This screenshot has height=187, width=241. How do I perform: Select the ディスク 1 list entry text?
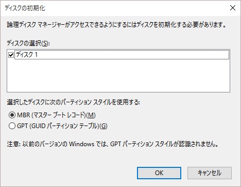27,55
